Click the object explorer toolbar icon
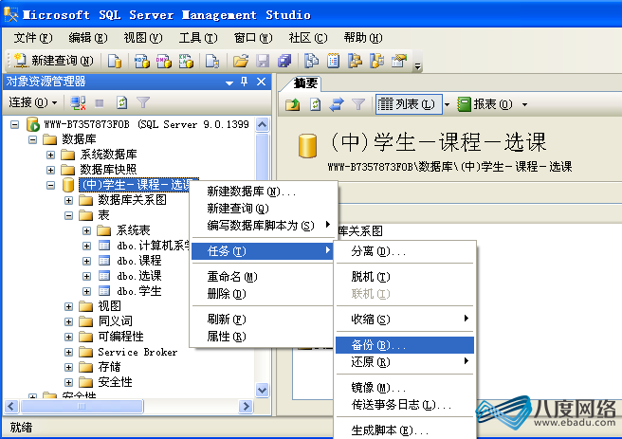622x439 pixels. coord(355,61)
